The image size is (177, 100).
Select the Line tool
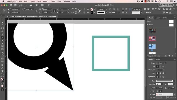pos(2,37)
